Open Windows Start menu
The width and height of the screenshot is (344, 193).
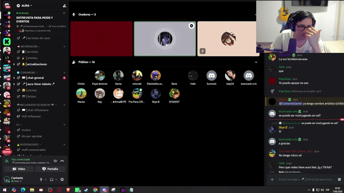5,190
